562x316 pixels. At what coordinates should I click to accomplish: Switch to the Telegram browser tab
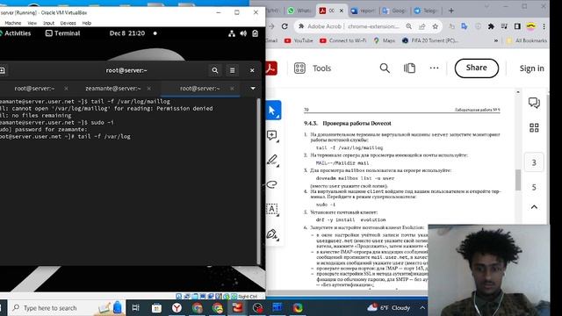coord(426,11)
